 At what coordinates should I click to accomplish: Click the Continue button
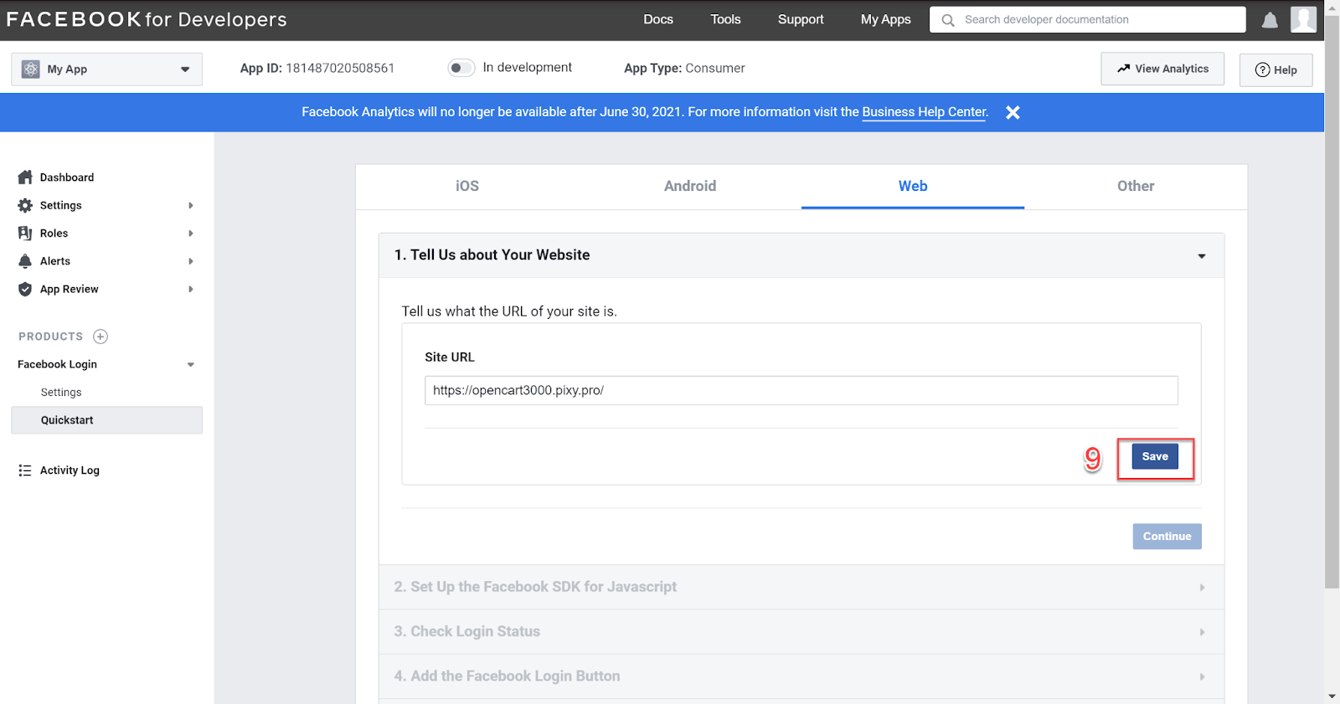coord(1167,537)
